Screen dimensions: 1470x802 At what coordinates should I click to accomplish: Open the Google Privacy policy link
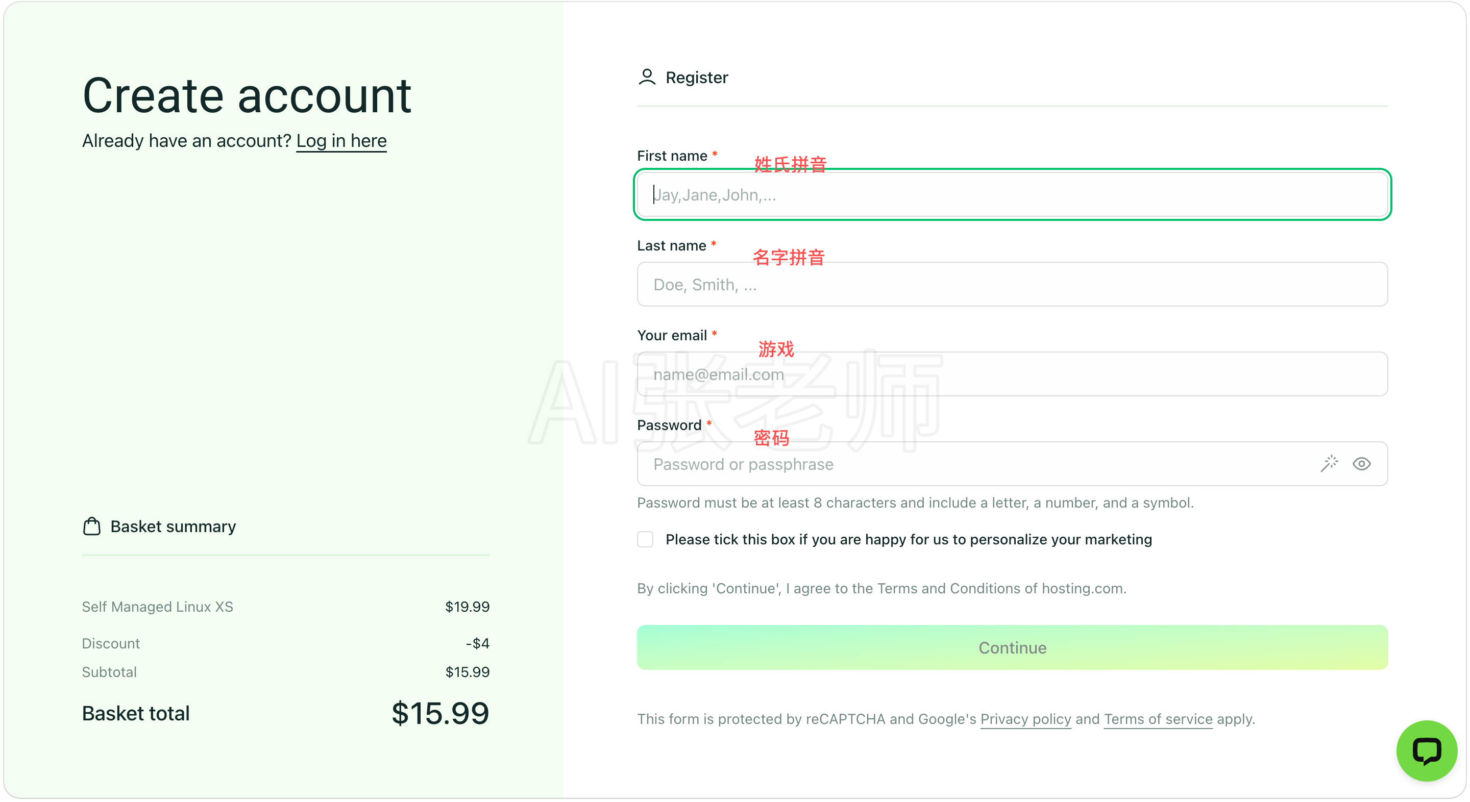[1025, 719]
